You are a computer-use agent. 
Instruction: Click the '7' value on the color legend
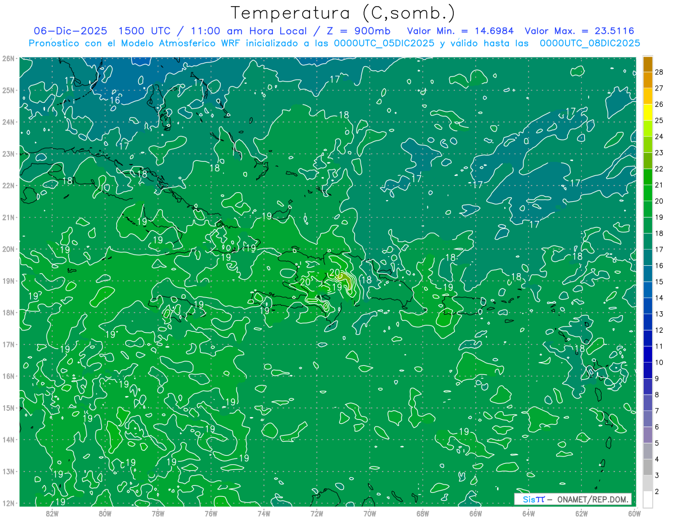point(657,410)
